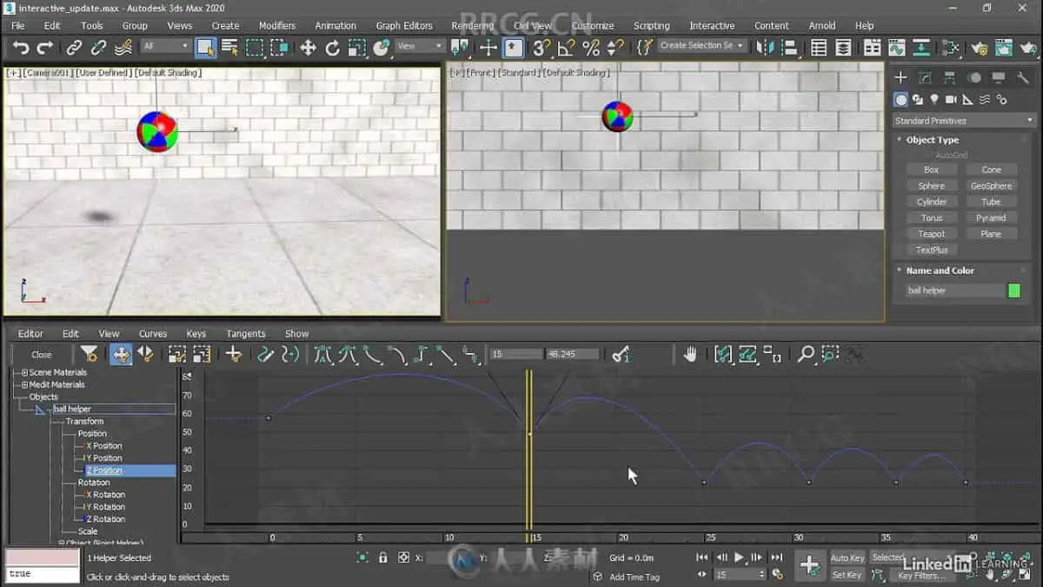Click the green object color swatch

click(x=1013, y=290)
